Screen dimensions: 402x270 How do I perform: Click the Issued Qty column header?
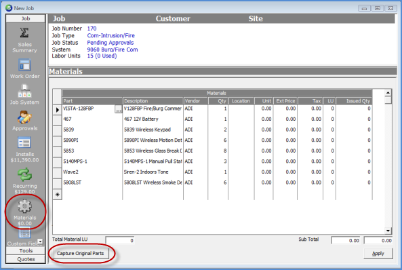pos(355,101)
